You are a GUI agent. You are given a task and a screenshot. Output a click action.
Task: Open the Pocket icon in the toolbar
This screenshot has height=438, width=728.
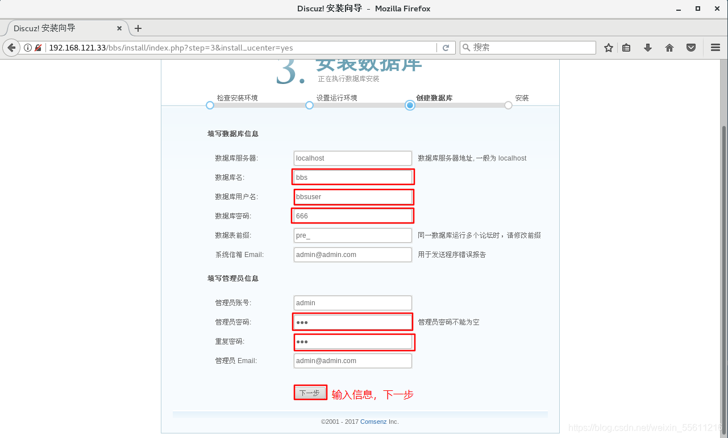point(691,48)
